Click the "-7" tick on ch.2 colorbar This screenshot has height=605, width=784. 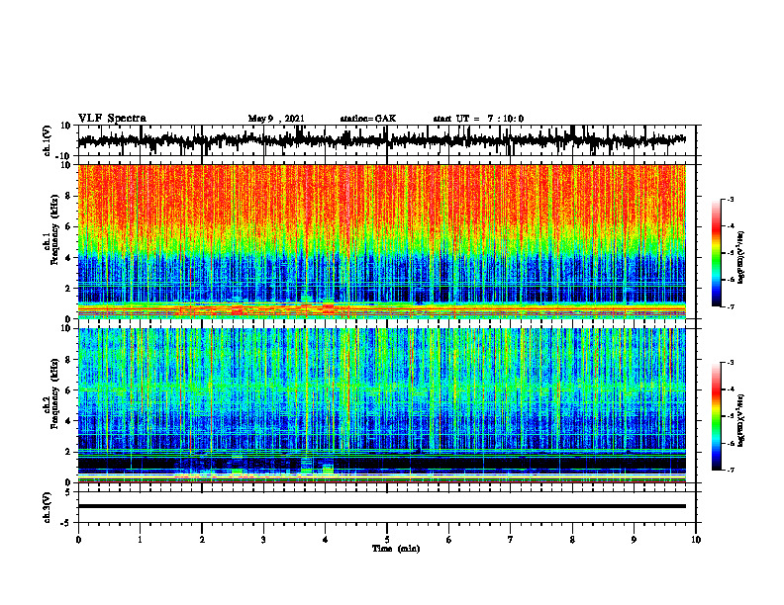[731, 471]
